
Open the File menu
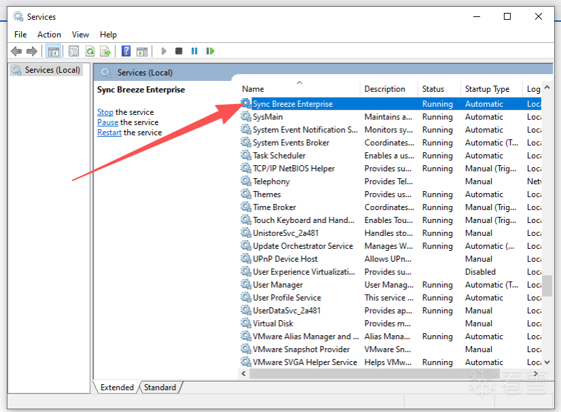click(20, 35)
